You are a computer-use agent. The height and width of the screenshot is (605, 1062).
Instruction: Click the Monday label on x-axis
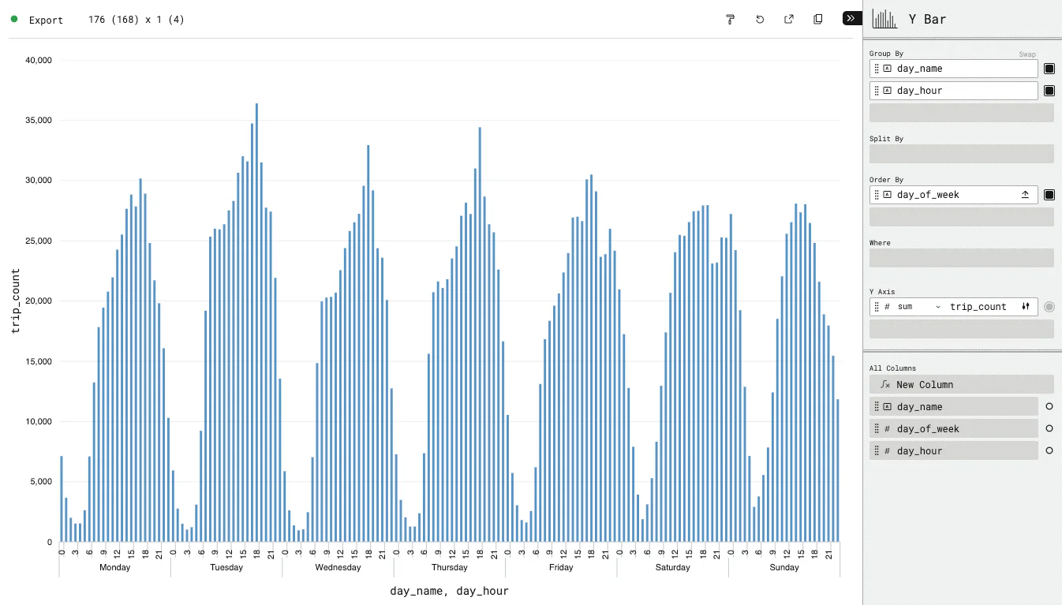(x=115, y=567)
